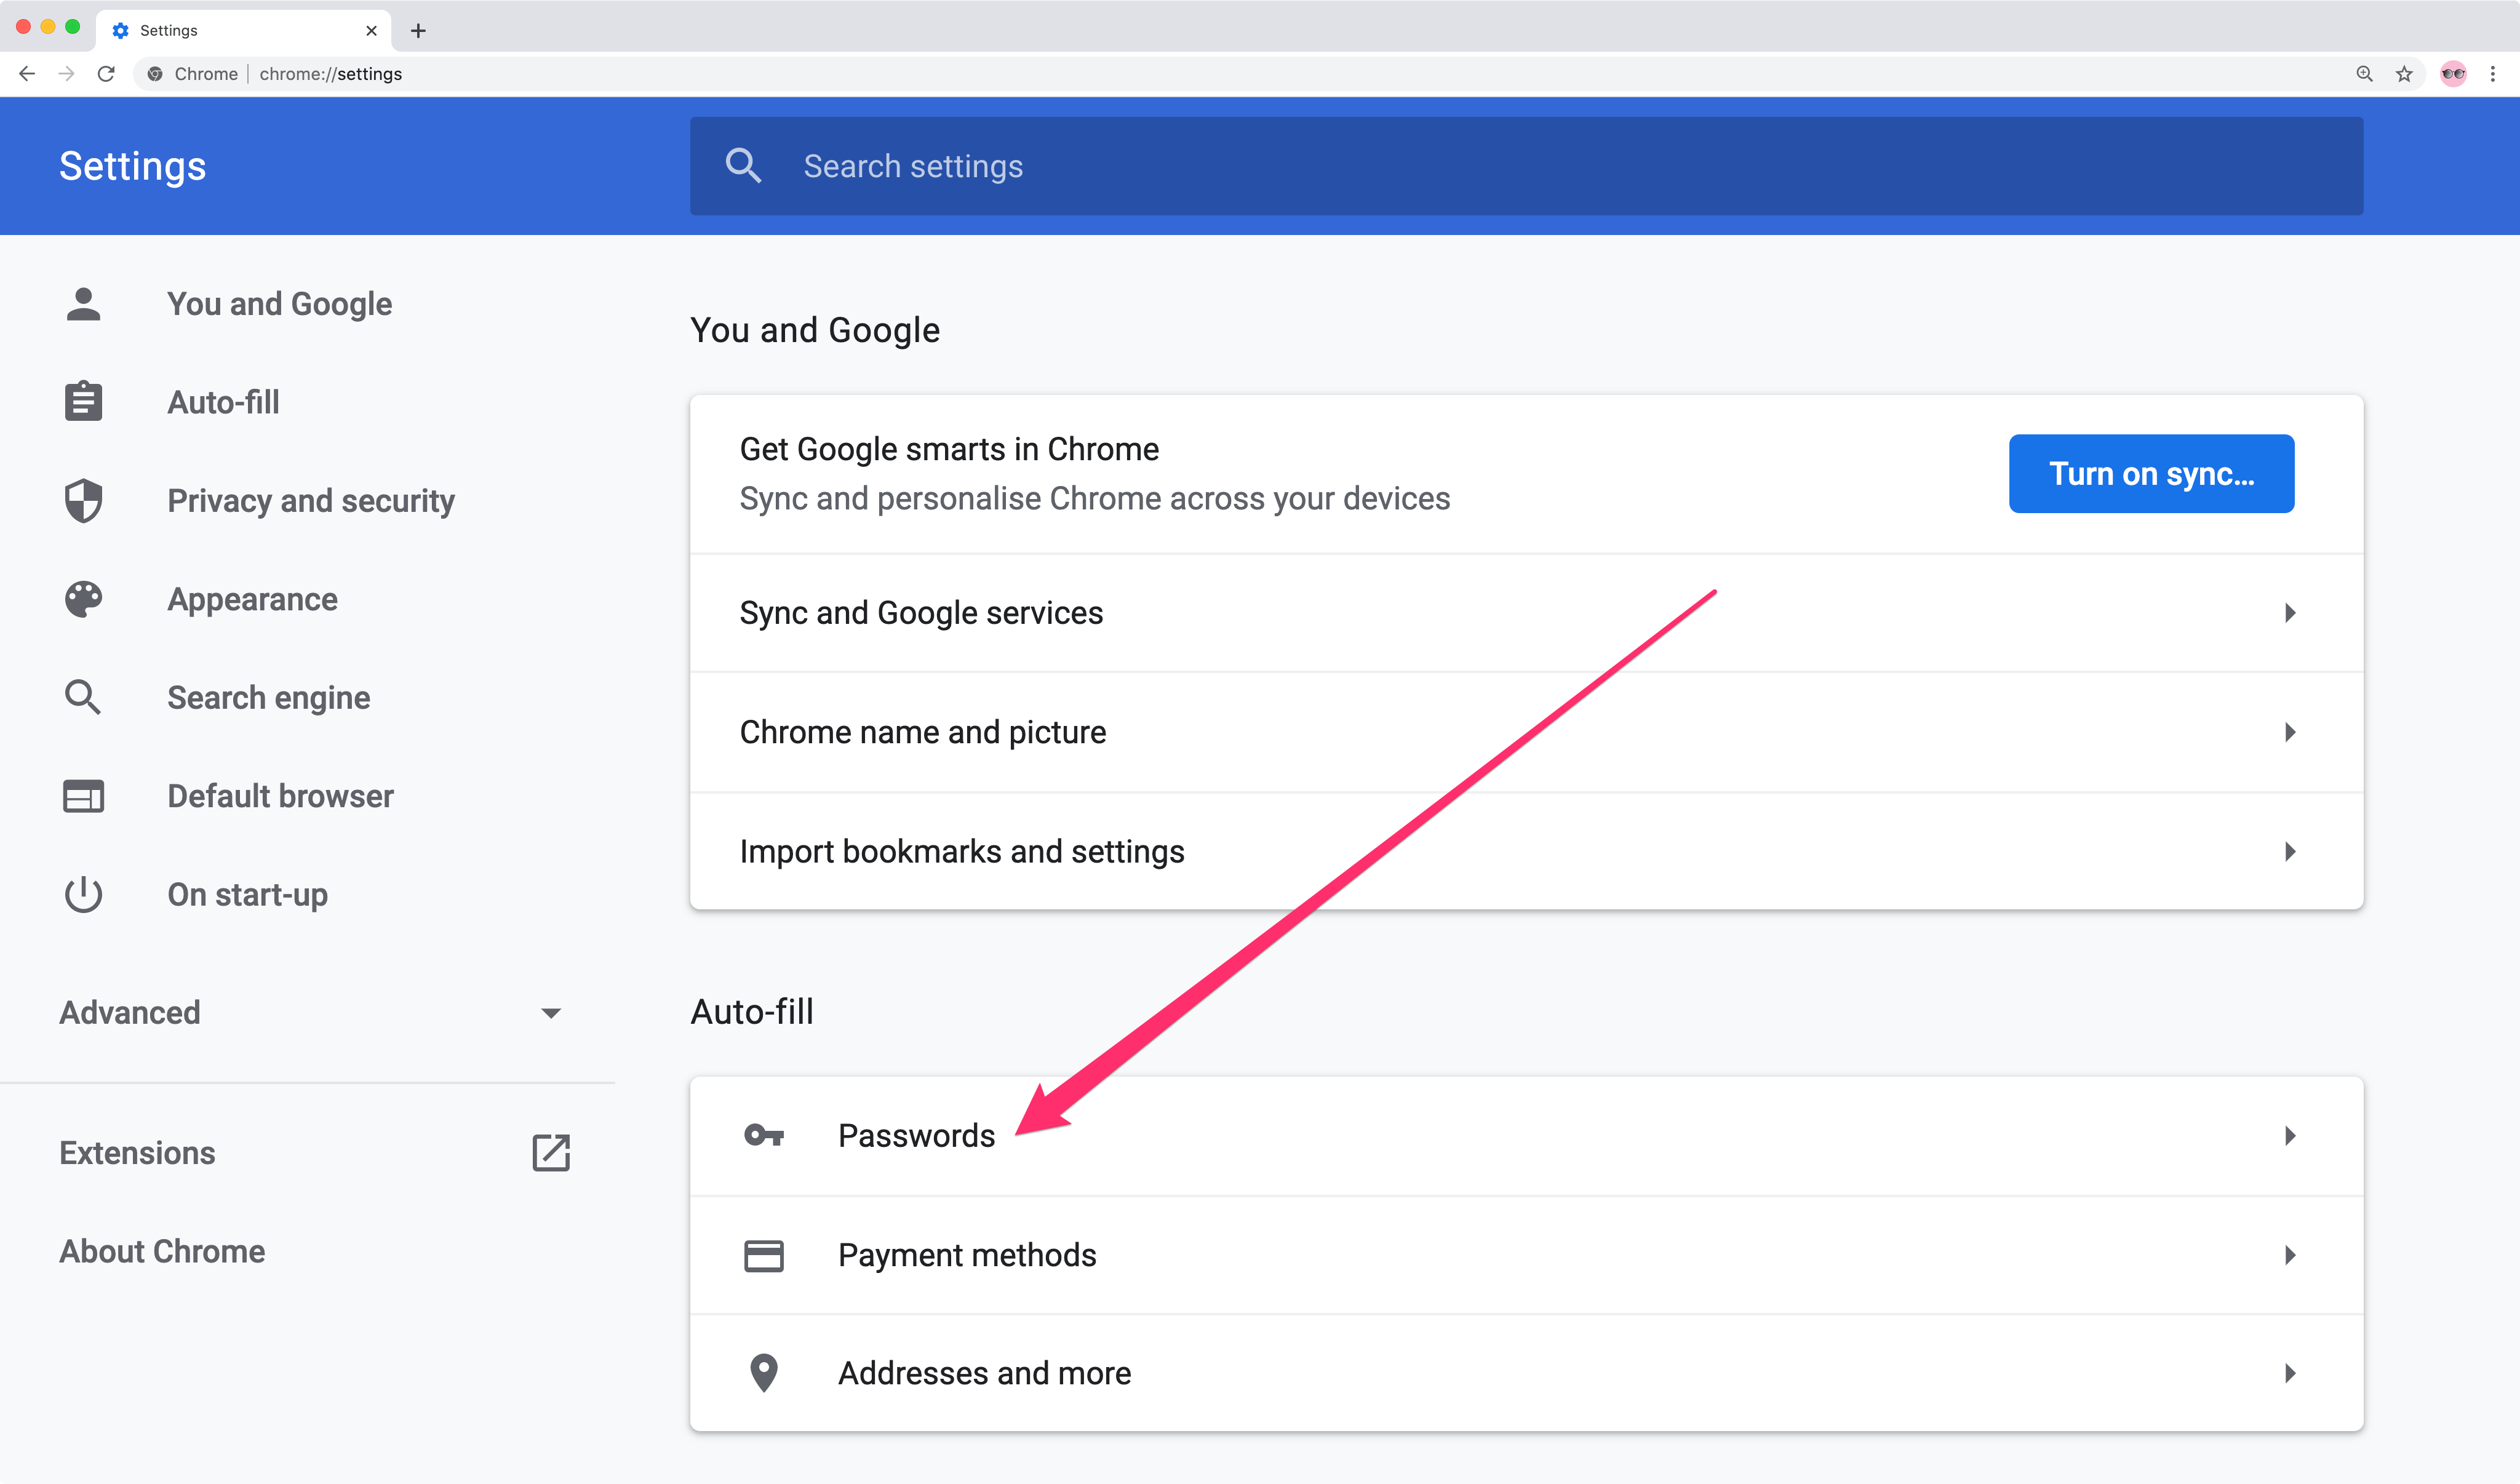Click the key icon next to Passwords
The image size is (2520, 1484).
pyautogui.click(x=764, y=1135)
